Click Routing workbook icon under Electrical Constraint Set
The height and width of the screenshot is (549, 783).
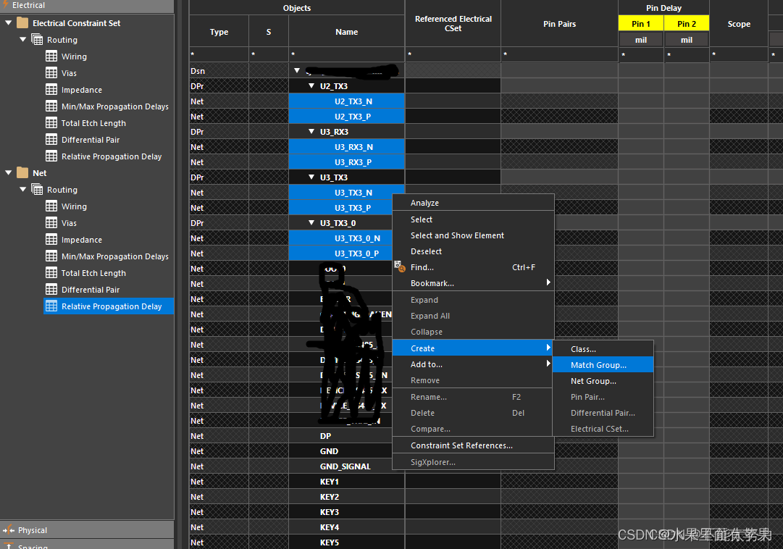[x=37, y=40]
